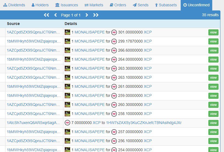
Task: View the 259.00000000 XCP order
Action: click(213, 96)
